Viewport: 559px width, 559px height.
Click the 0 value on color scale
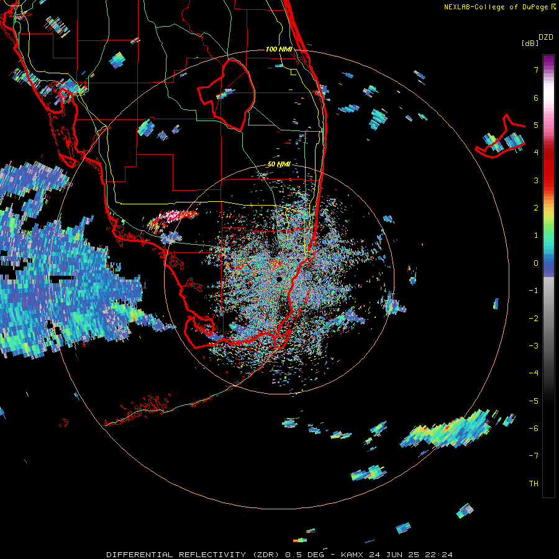tap(536, 263)
